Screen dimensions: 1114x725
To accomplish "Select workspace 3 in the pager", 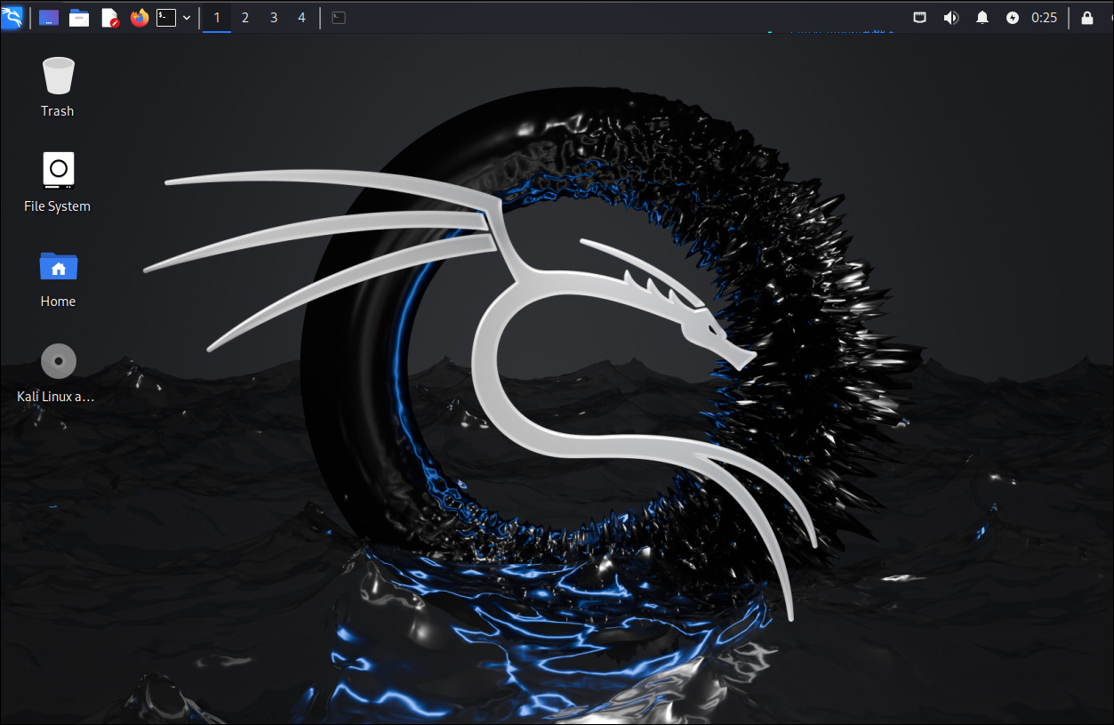I will coord(273,17).
